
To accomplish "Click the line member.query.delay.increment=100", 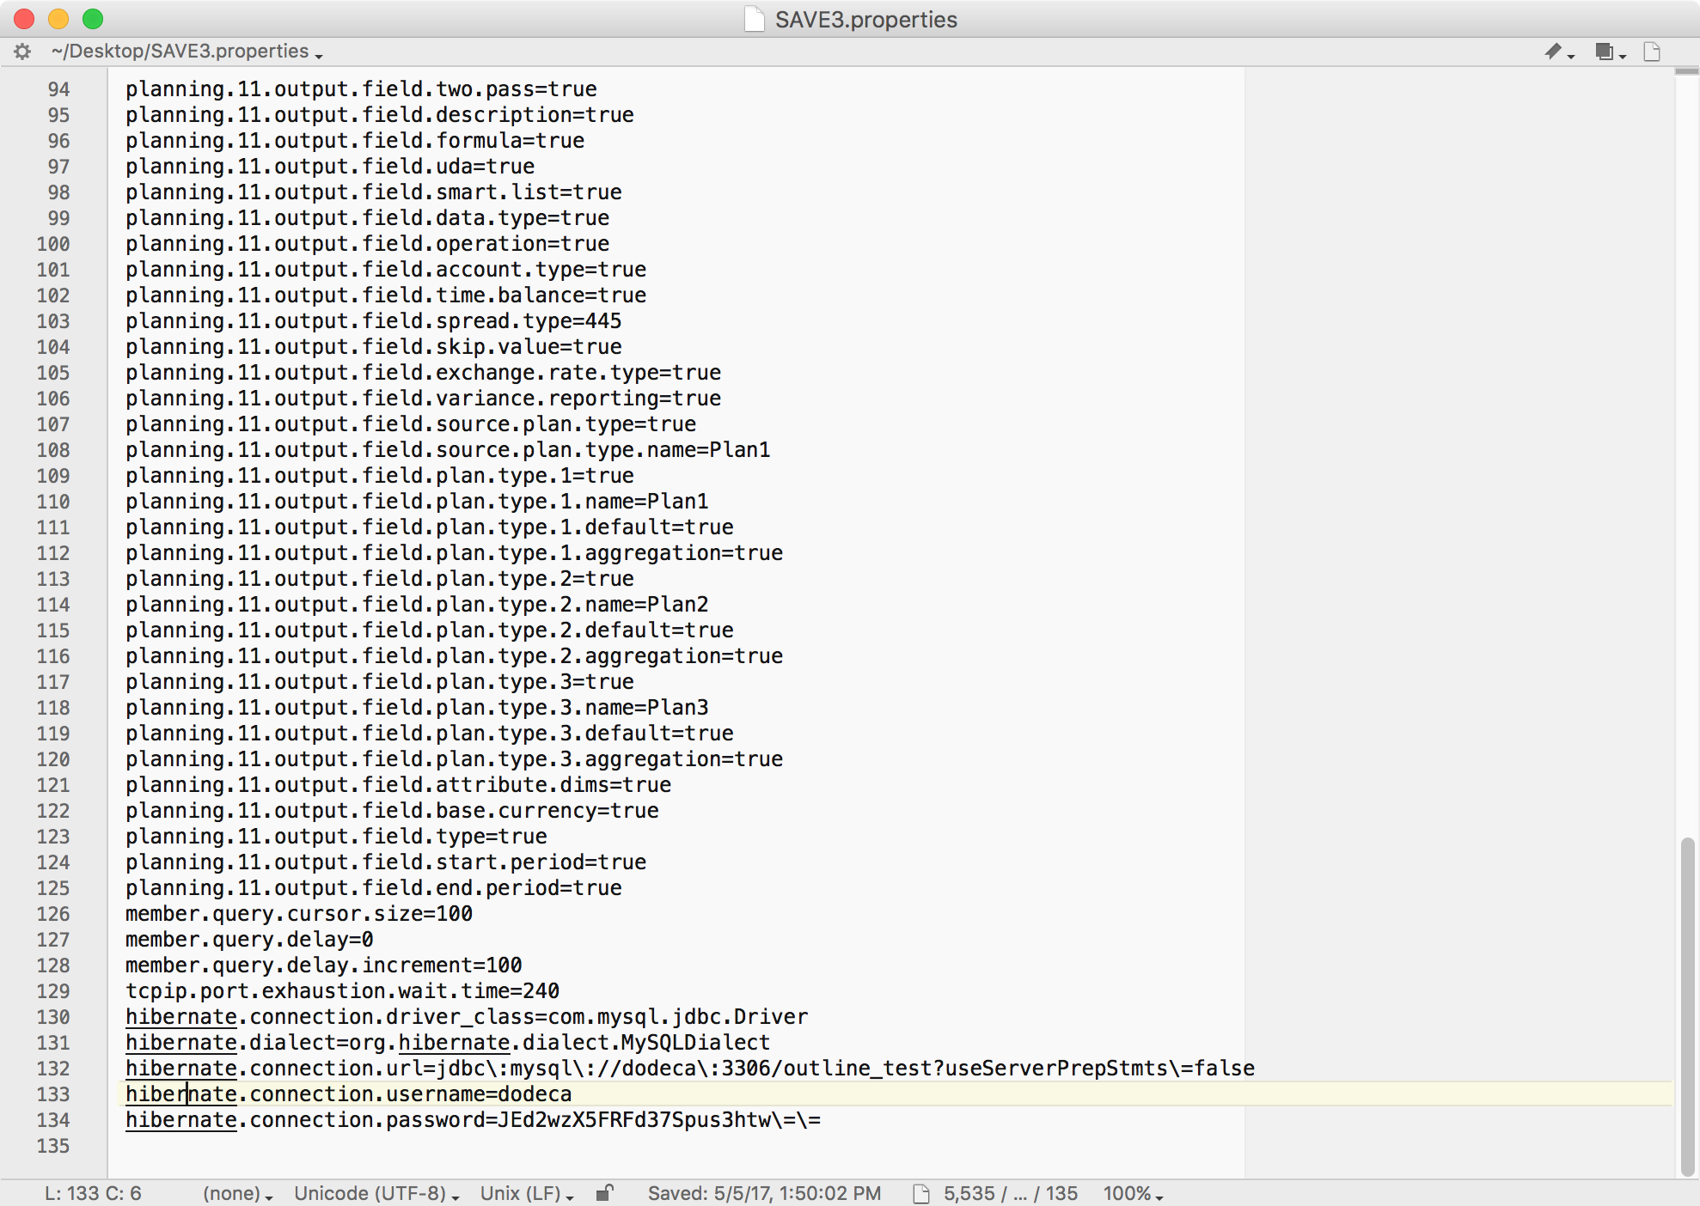I will 323,965.
